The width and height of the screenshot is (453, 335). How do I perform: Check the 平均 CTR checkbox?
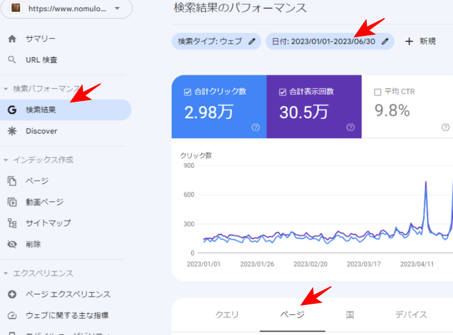(377, 92)
